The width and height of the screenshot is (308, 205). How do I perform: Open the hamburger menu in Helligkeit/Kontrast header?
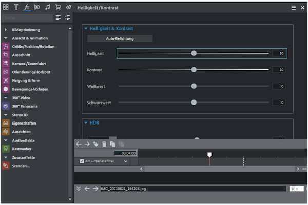click(x=293, y=8)
